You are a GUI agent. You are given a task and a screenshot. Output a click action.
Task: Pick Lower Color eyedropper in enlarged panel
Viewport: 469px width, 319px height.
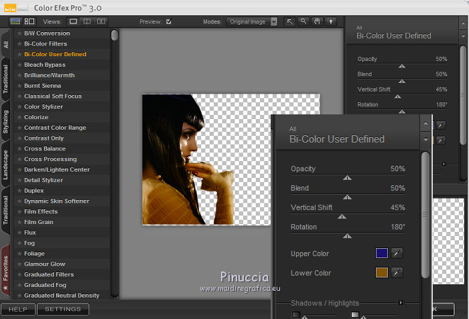[397, 272]
